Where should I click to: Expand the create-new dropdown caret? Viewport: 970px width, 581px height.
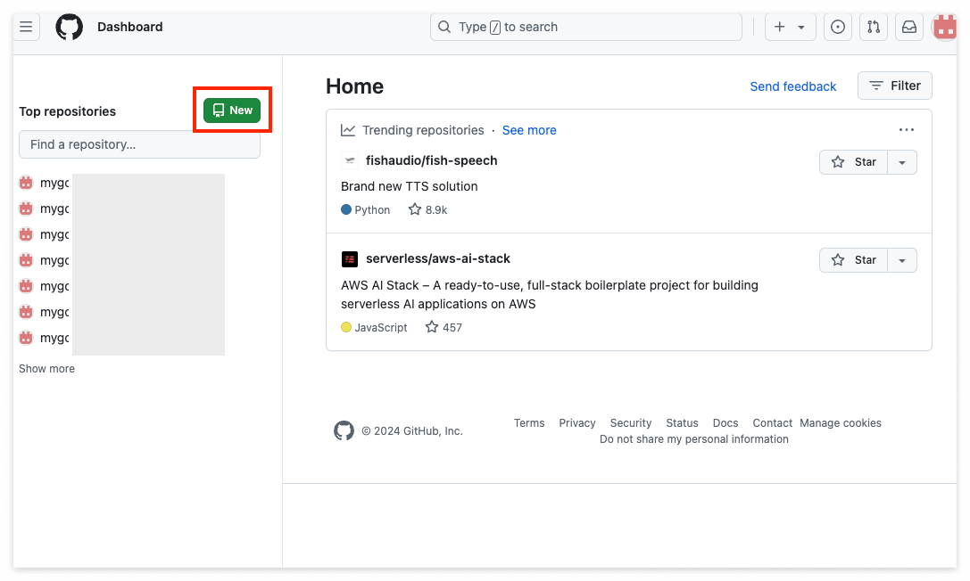click(x=801, y=27)
